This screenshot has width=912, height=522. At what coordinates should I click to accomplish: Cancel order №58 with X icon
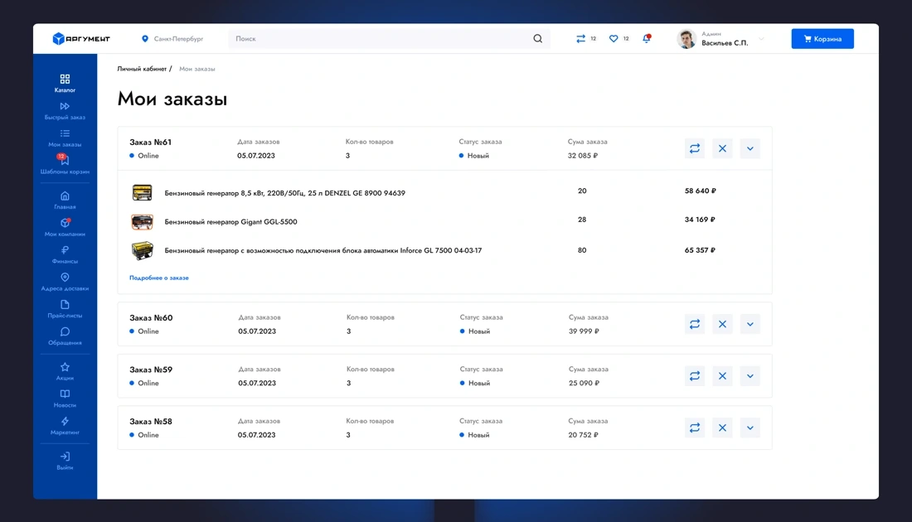tap(722, 428)
